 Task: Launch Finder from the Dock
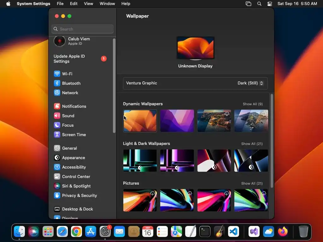[19, 232]
